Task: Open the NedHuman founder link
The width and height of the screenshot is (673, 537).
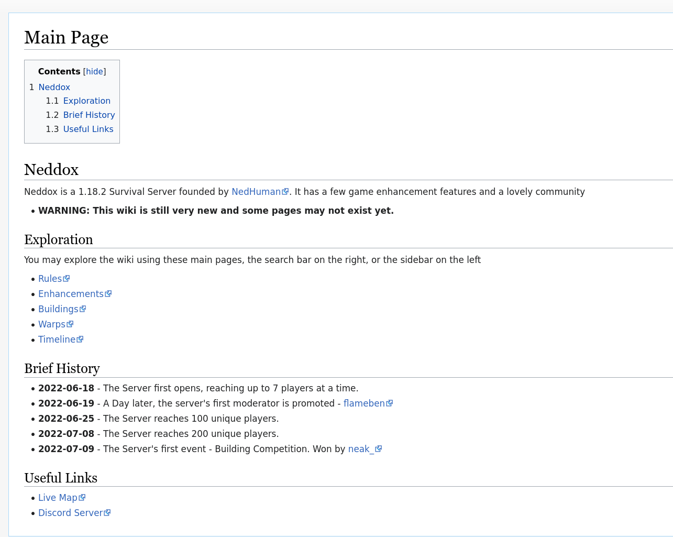Action: pos(256,192)
